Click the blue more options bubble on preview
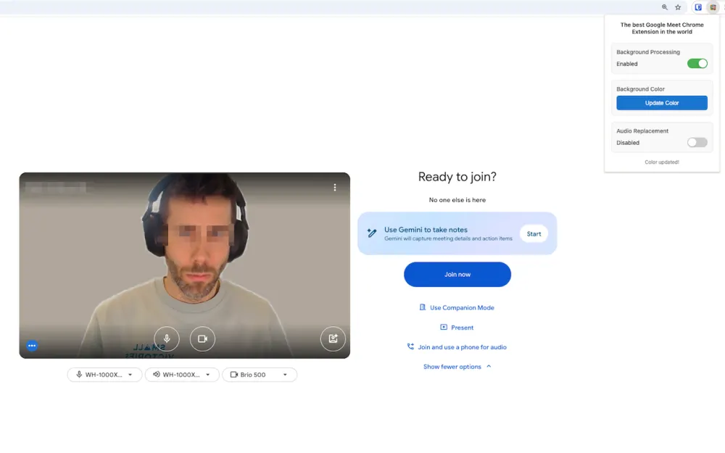725x453 pixels. pyautogui.click(x=32, y=345)
